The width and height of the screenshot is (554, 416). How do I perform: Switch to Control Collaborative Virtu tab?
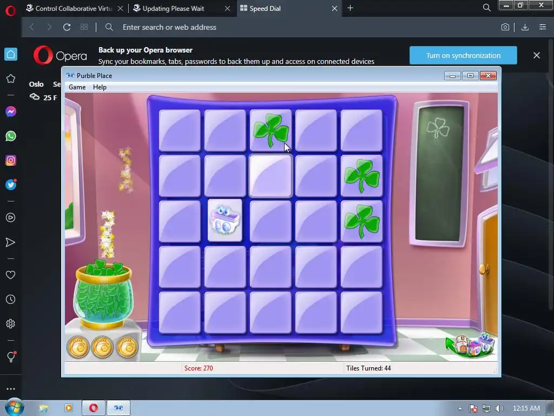[x=74, y=8]
